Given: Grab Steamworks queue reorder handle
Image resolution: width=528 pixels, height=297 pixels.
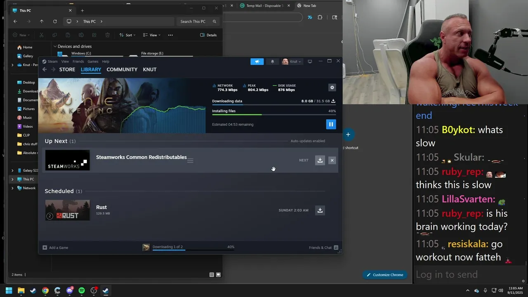Looking at the screenshot, I should click(190, 161).
